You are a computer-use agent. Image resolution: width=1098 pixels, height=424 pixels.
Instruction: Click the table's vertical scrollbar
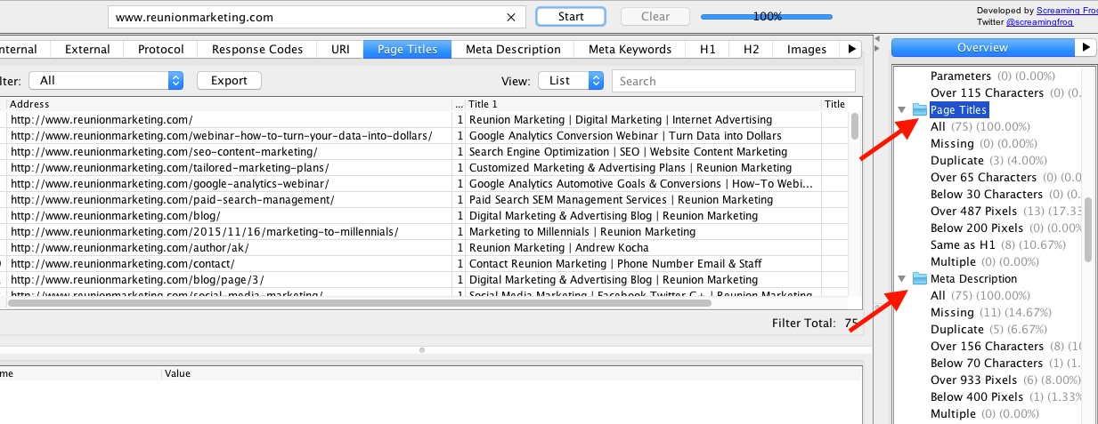click(855, 126)
